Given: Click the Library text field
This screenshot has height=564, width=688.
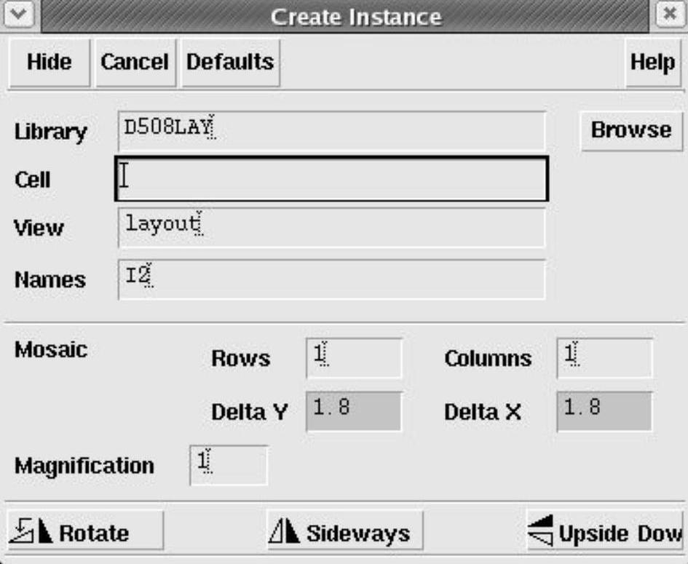Looking at the screenshot, I should tap(331, 131).
